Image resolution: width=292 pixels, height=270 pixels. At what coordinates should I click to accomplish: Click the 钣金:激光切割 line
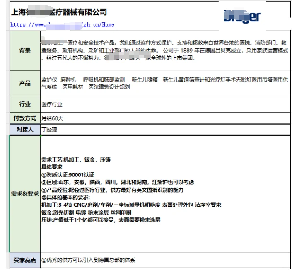click(x=87, y=213)
